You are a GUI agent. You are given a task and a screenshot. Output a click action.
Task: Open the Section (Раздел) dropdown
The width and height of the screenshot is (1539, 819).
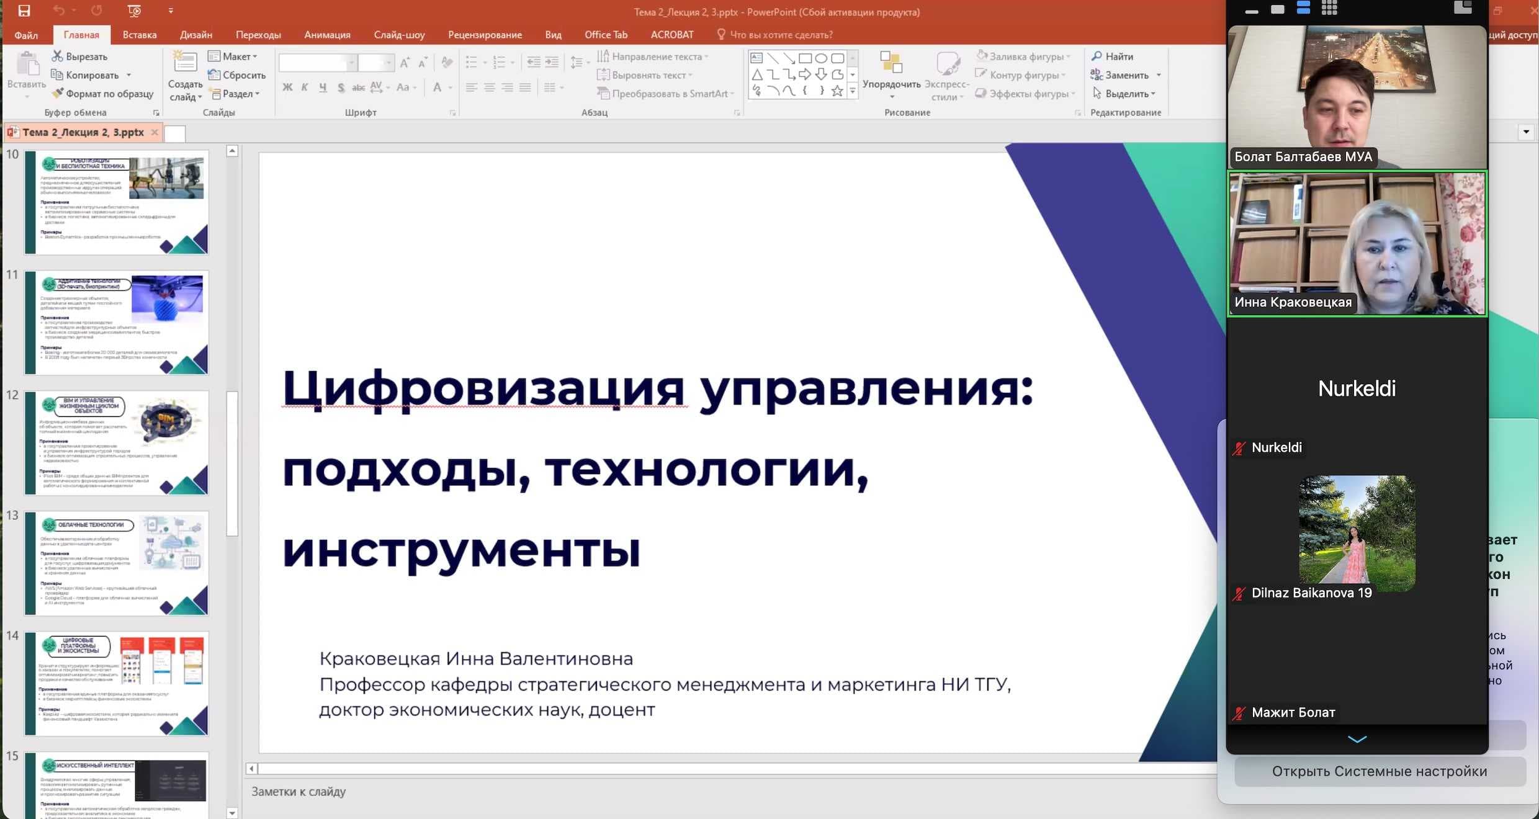235,94
